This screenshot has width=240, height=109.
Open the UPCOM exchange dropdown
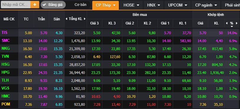coord(177,5)
